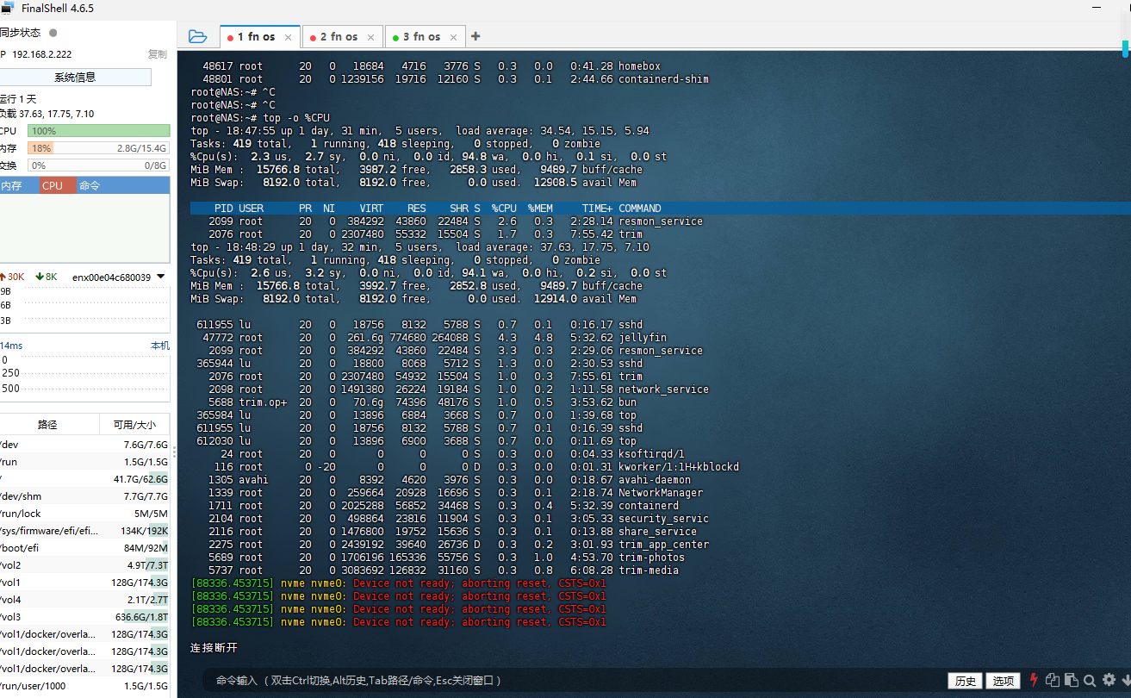Open command history (历史) button
This screenshot has height=698, width=1131.
966,681
